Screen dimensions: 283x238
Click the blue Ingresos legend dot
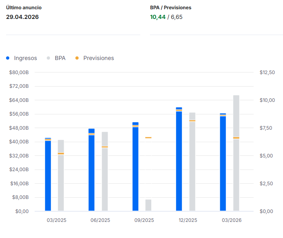pos(8,58)
